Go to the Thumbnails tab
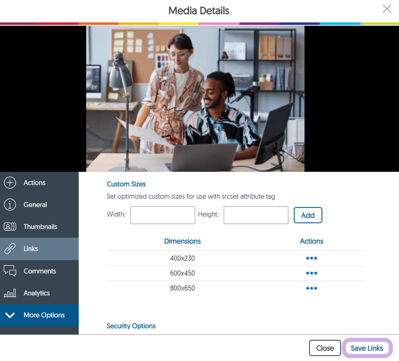 click(39, 227)
